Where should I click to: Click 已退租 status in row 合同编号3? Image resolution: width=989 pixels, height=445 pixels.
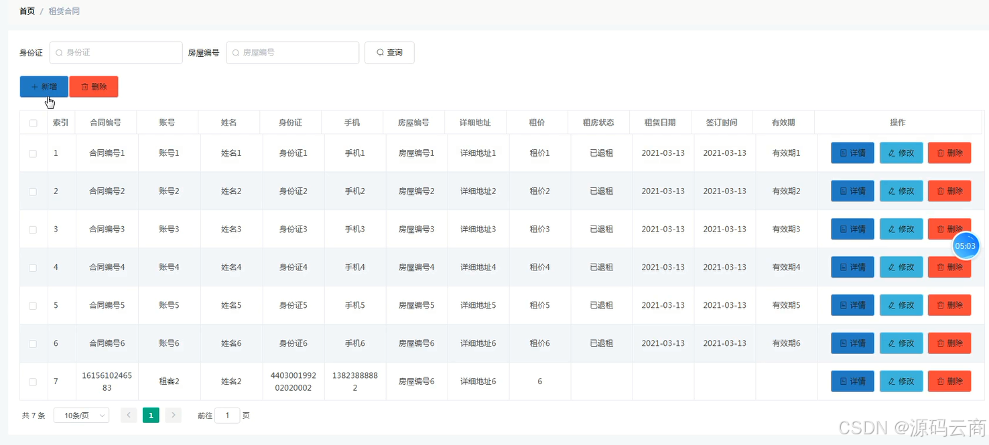coord(601,229)
